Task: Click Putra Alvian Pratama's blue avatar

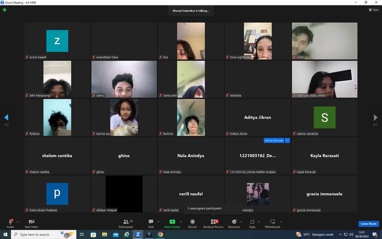Action: coord(57,194)
